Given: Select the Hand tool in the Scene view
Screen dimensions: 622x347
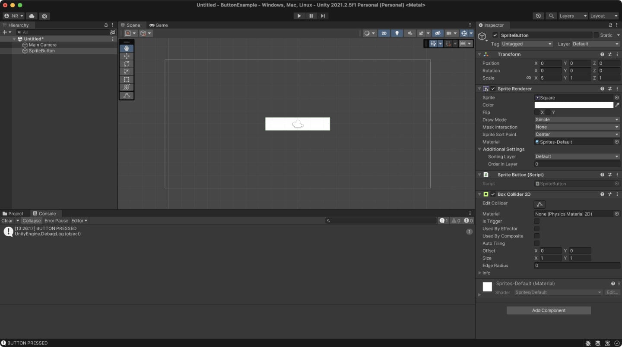Looking at the screenshot, I should click(127, 48).
